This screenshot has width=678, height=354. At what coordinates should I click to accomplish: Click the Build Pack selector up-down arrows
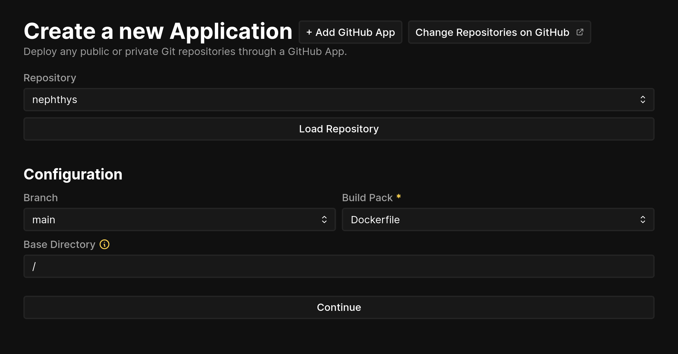tap(642, 220)
